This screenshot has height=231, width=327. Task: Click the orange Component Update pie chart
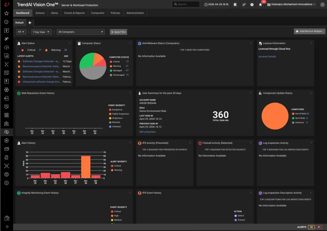click(x=275, y=116)
